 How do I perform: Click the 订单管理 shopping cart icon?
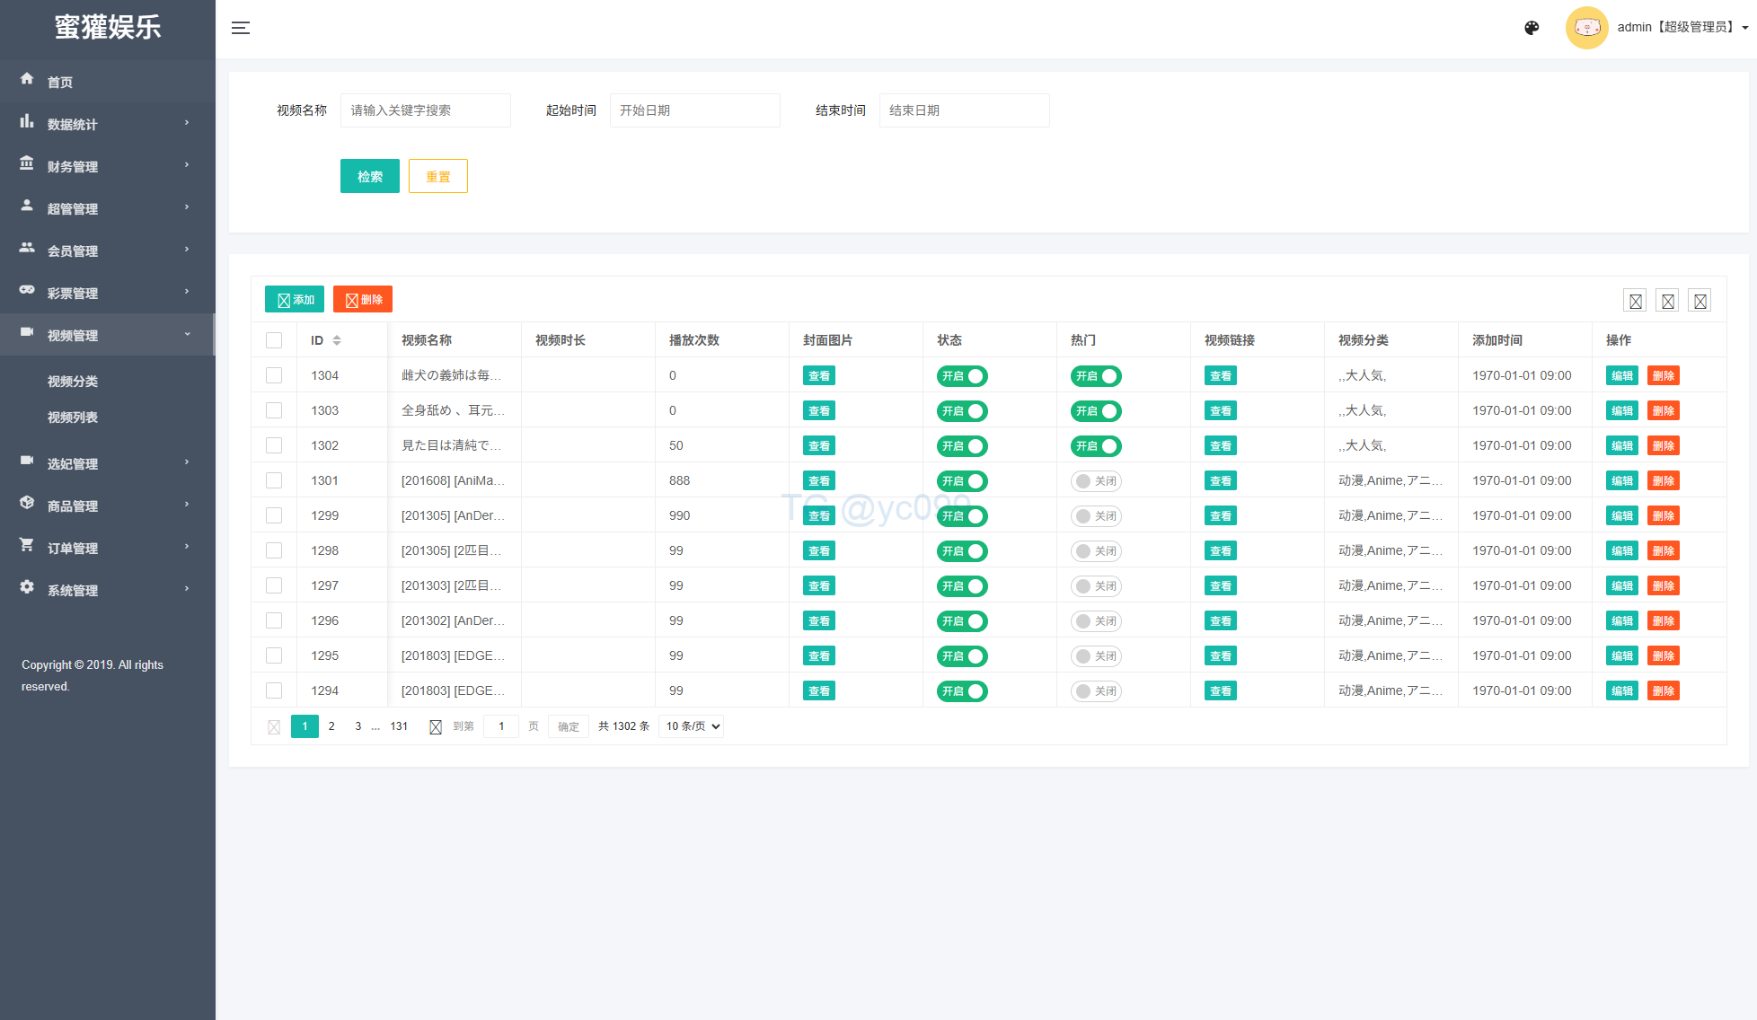27,545
